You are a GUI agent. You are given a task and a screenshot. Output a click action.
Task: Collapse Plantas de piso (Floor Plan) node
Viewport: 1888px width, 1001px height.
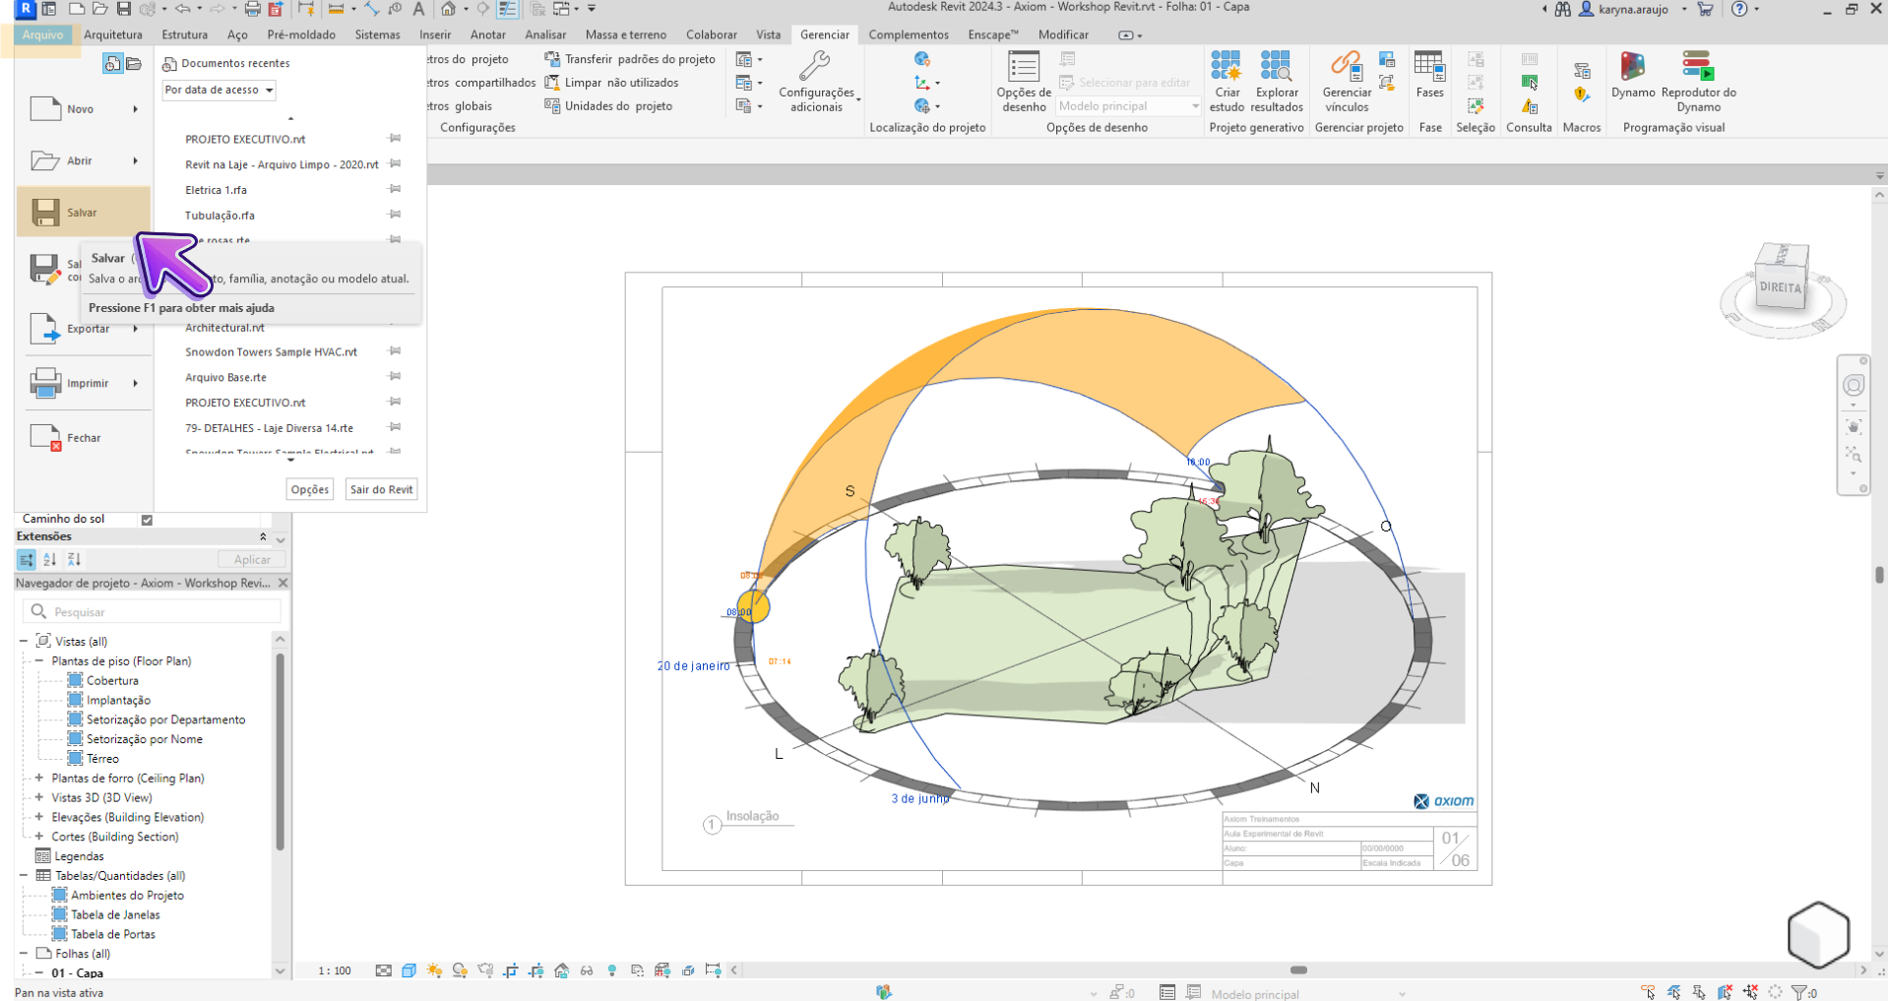coord(39,660)
